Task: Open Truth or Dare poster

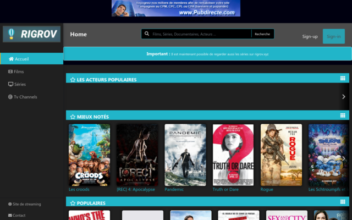Action: click(x=233, y=155)
